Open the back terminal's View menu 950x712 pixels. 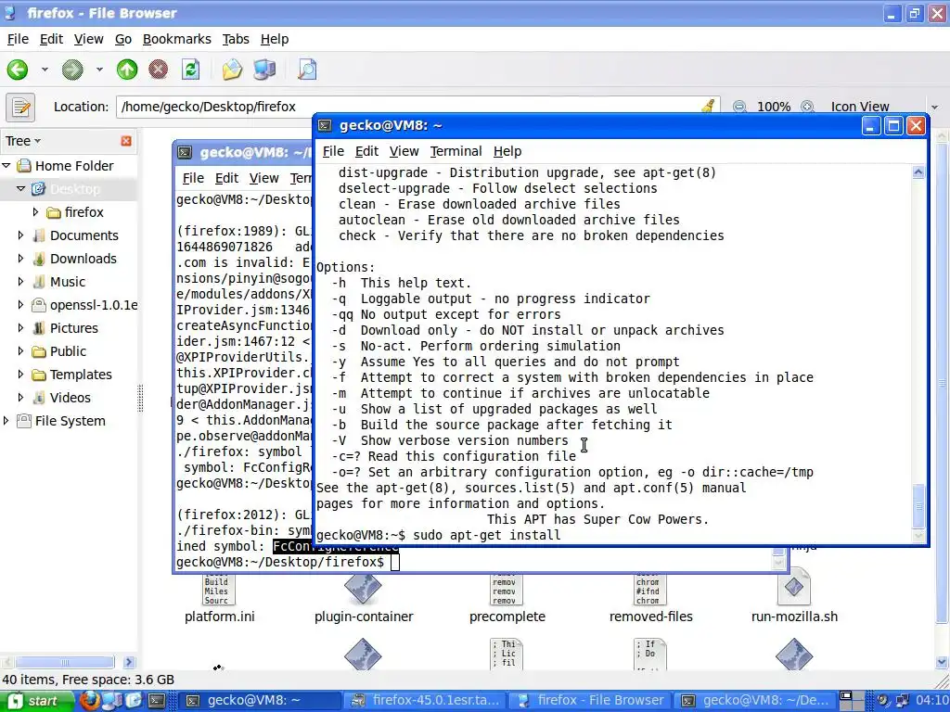pos(264,178)
